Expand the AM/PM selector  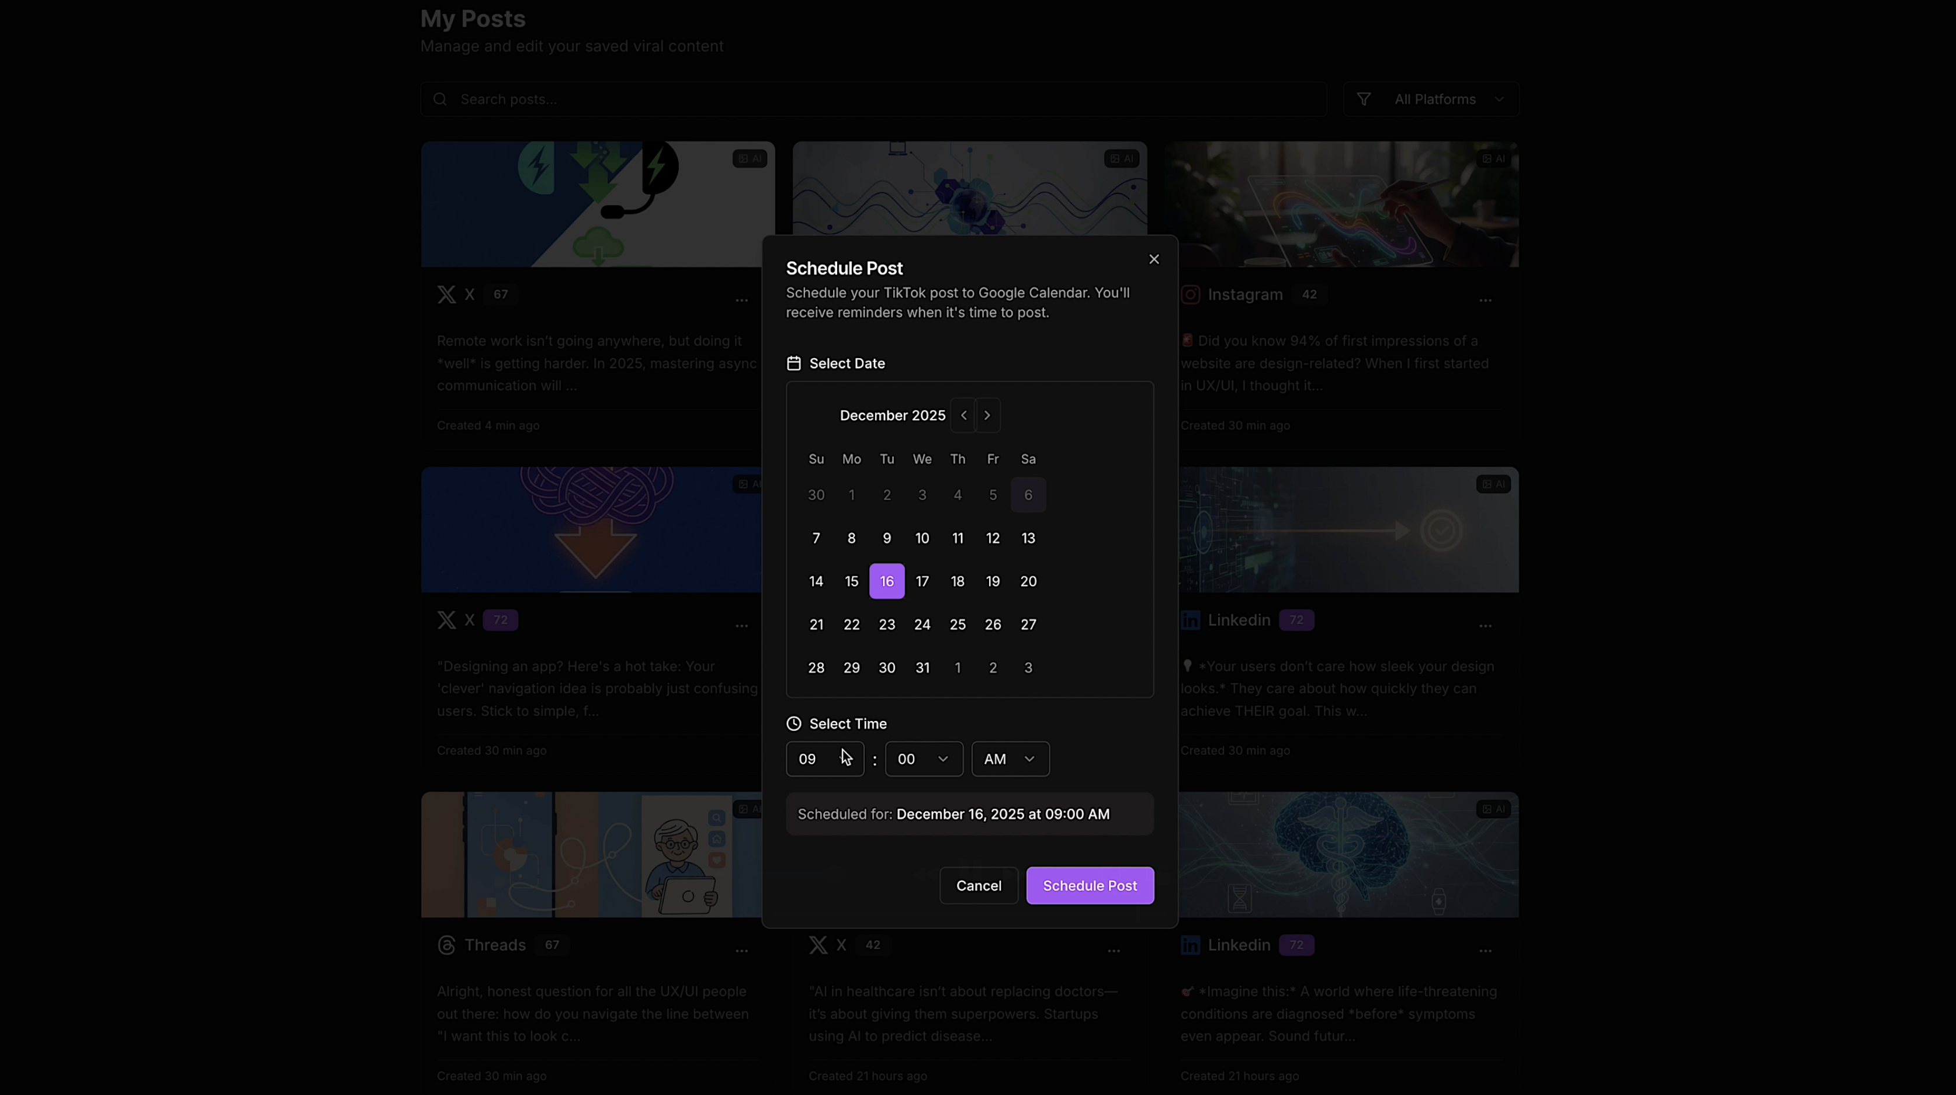(1010, 758)
